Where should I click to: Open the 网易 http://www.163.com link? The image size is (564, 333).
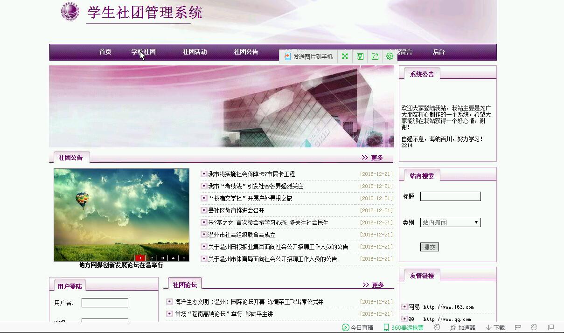[441, 307]
